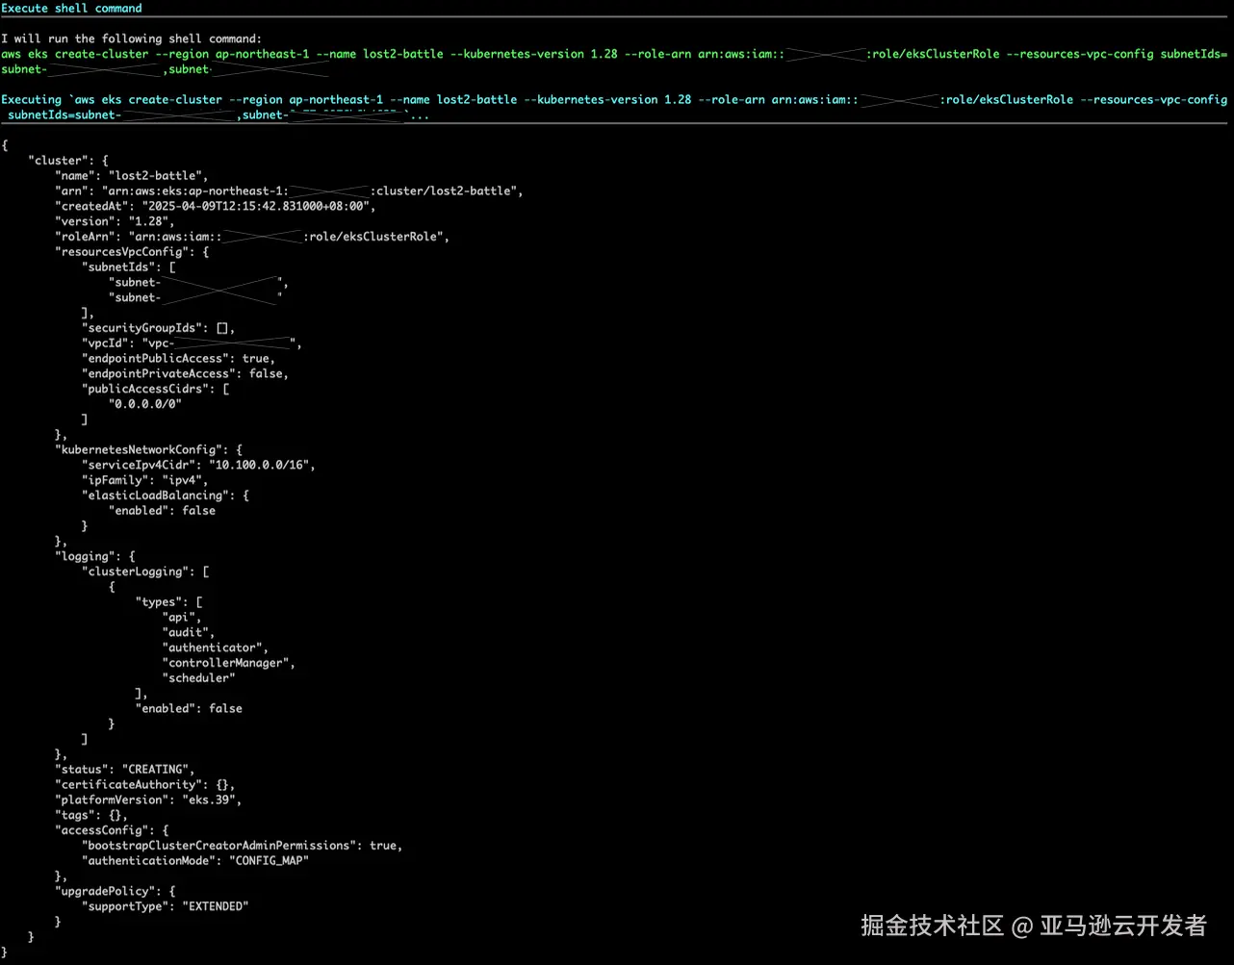Select the "status": "CREATING" line
Screen dimensions: 1234x965
point(125,770)
